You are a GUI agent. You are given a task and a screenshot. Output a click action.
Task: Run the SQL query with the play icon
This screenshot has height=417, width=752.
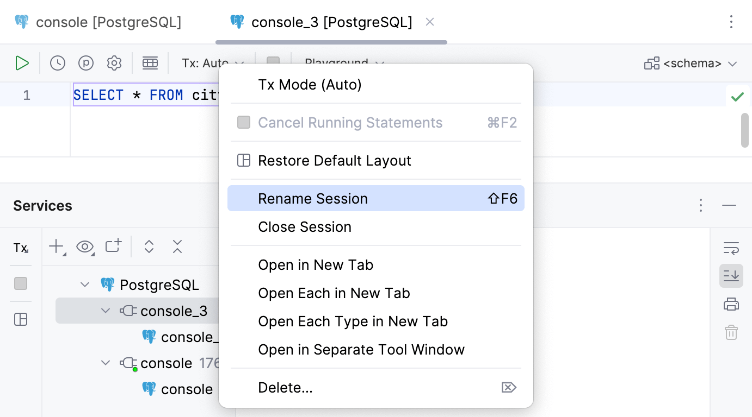(22, 62)
